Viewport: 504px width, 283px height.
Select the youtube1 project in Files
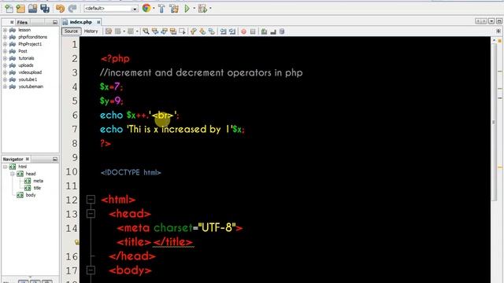click(x=28, y=79)
